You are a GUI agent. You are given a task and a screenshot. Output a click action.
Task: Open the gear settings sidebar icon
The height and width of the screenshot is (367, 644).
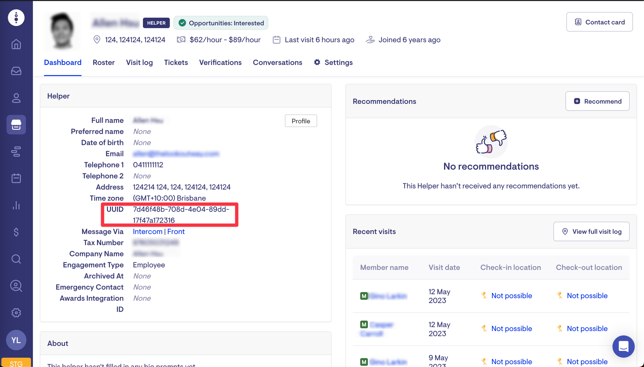click(x=16, y=313)
